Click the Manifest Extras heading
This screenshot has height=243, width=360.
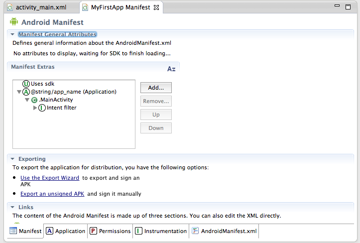tap(33, 67)
